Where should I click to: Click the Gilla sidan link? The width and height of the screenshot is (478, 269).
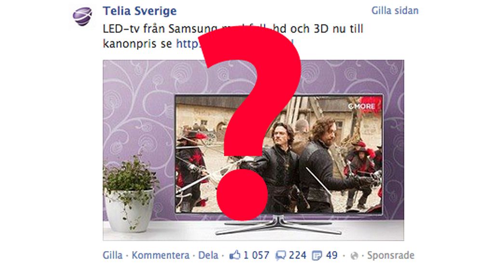395,11
